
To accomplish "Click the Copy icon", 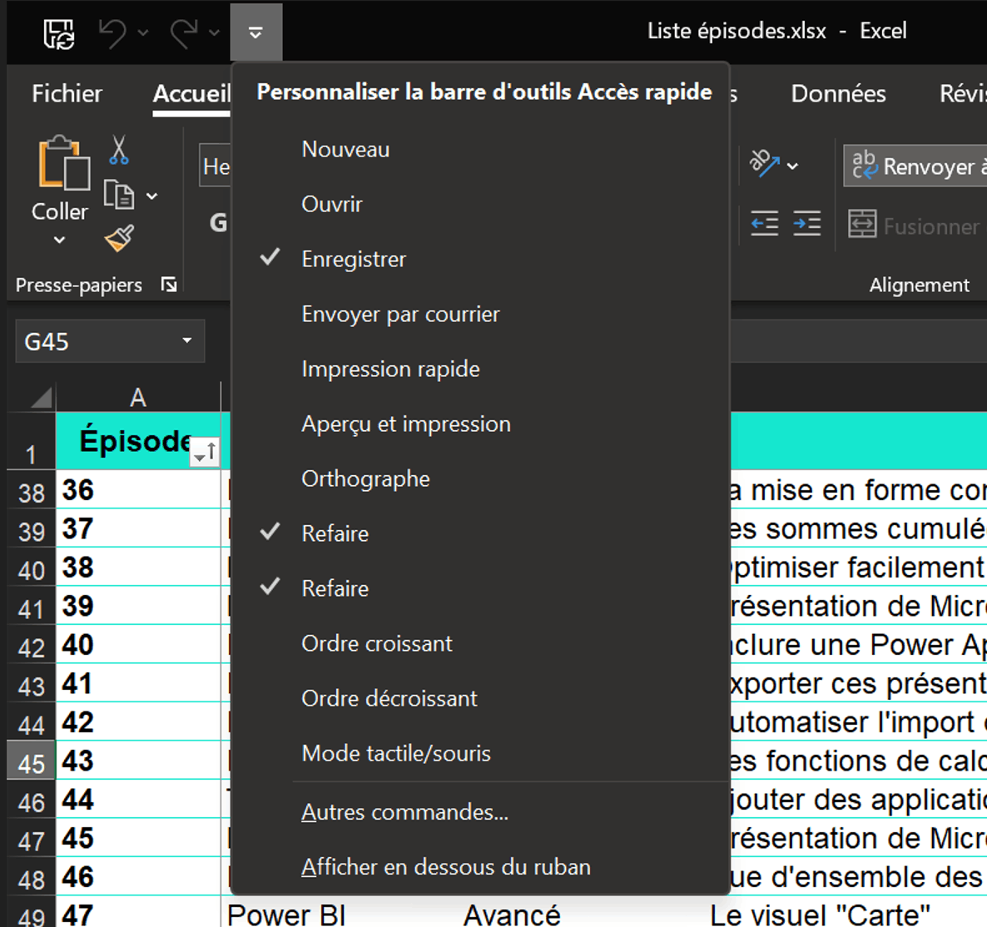I will pos(119,195).
